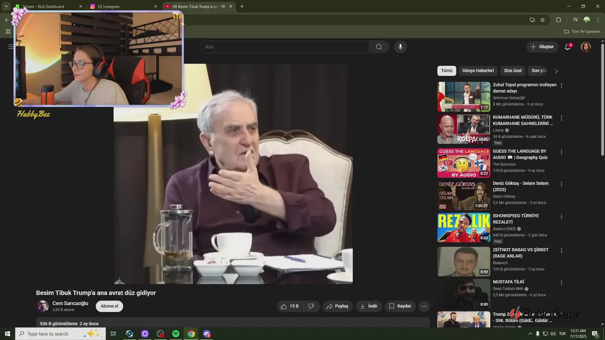The width and height of the screenshot is (605, 340).
Task: Click the Paylaş share button
Action: point(337,306)
